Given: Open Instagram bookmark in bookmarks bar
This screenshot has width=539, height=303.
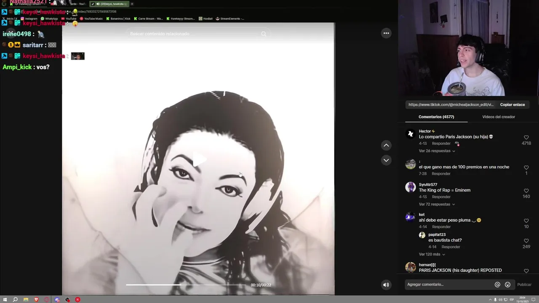Looking at the screenshot, I should (29, 19).
